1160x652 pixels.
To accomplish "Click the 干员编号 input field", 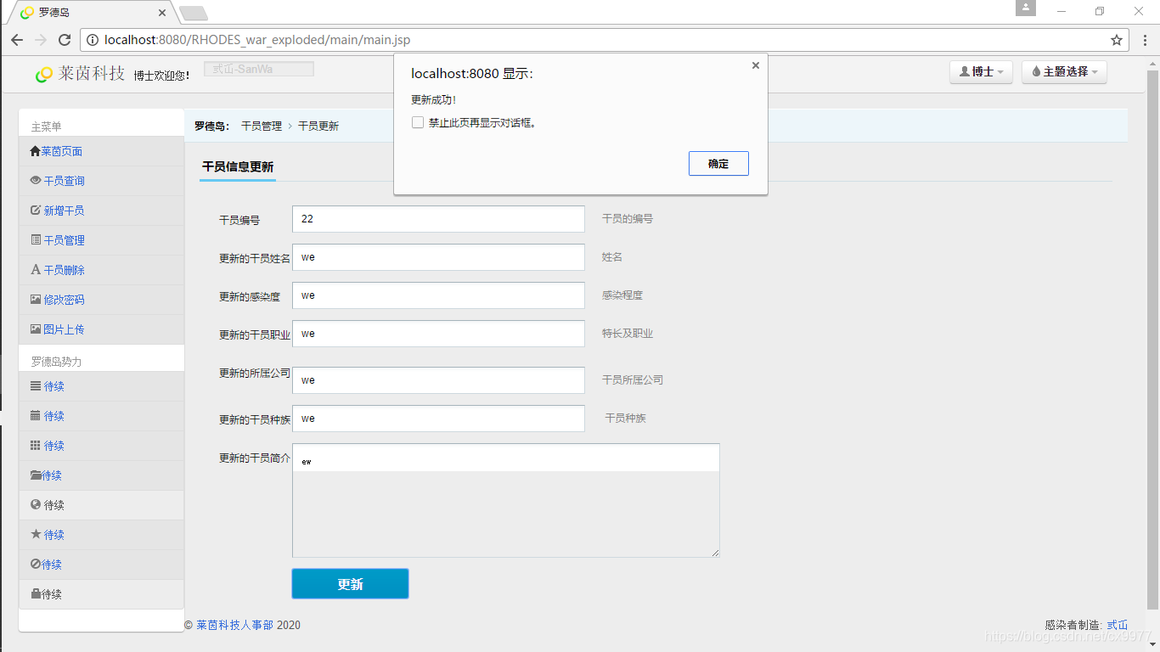I will coord(438,219).
